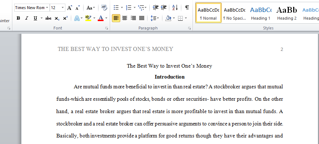Apply paragraph shading fill
The height and width of the screenshot is (144, 319).
(169, 18)
